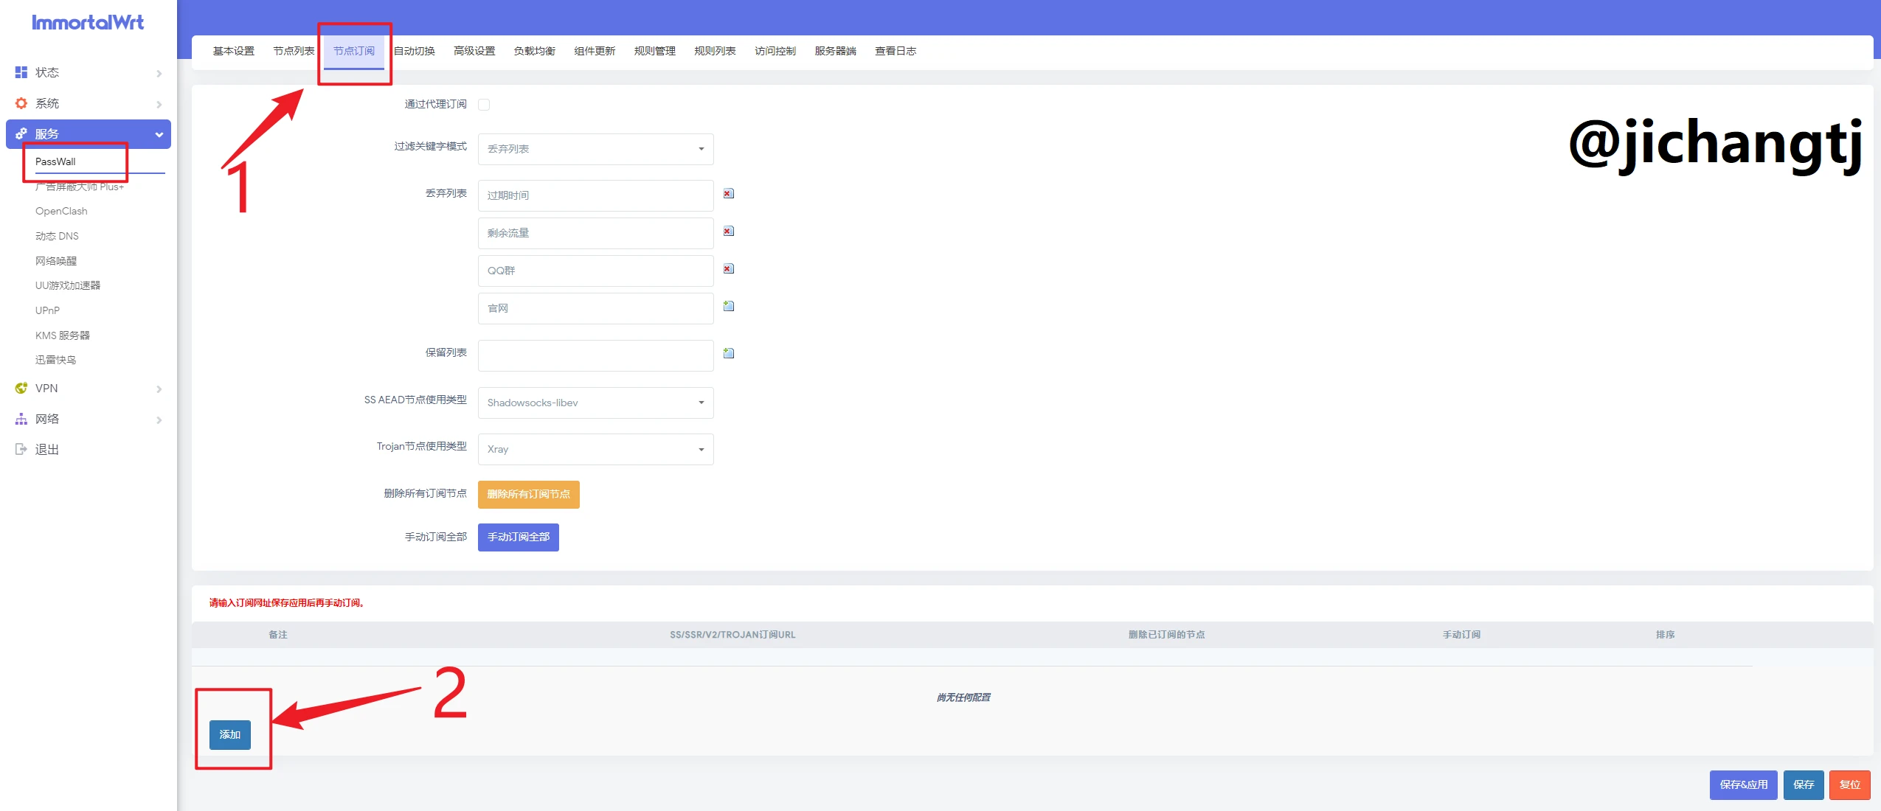This screenshot has height=811, width=1881.
Task: Click the 过期时间 discard list field
Action: pos(595,195)
